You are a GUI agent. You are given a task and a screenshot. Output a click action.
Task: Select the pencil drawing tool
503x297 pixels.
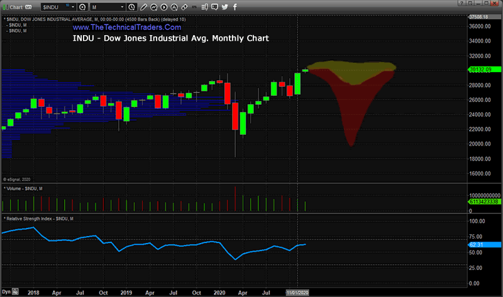(143, 7)
